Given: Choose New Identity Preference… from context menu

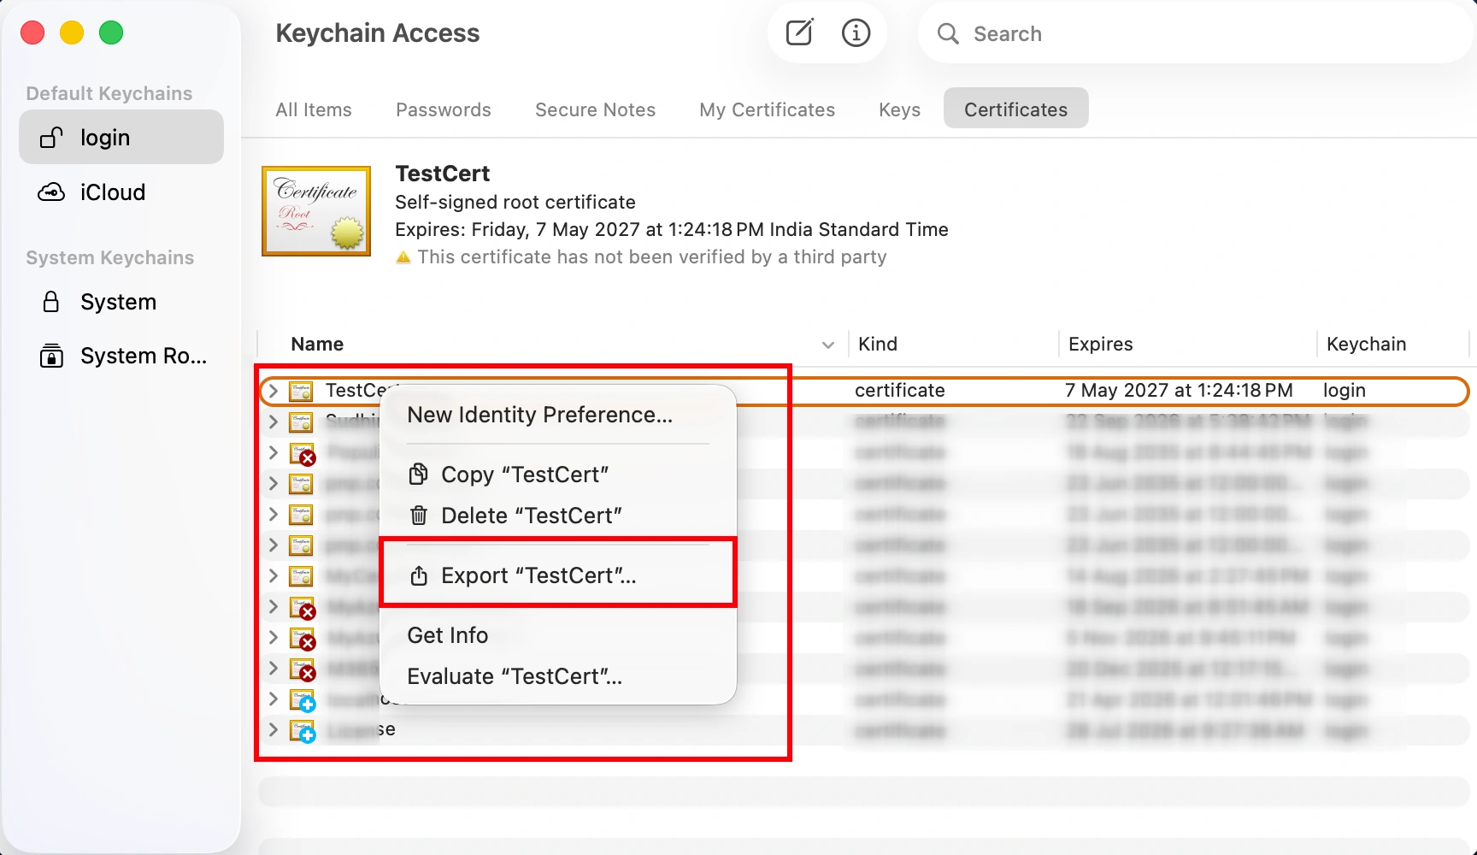Looking at the screenshot, I should [558, 415].
